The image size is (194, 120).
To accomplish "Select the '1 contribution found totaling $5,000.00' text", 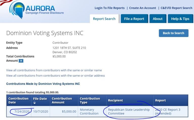I will 33,92.
